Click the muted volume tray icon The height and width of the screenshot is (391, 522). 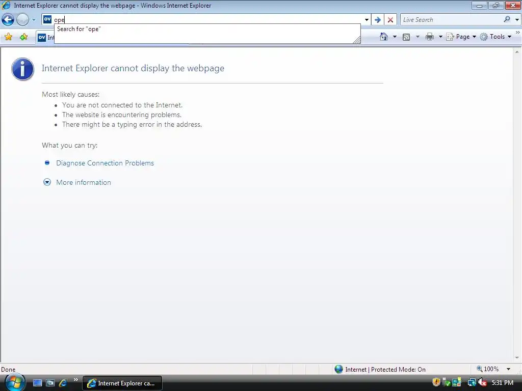point(482,383)
